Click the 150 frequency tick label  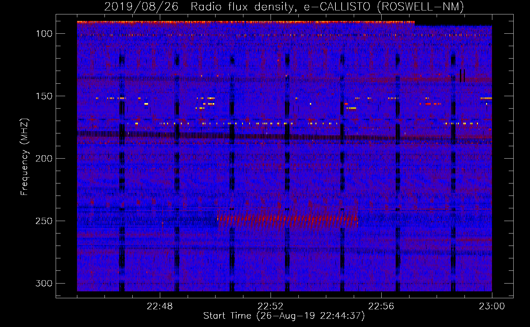click(44, 96)
